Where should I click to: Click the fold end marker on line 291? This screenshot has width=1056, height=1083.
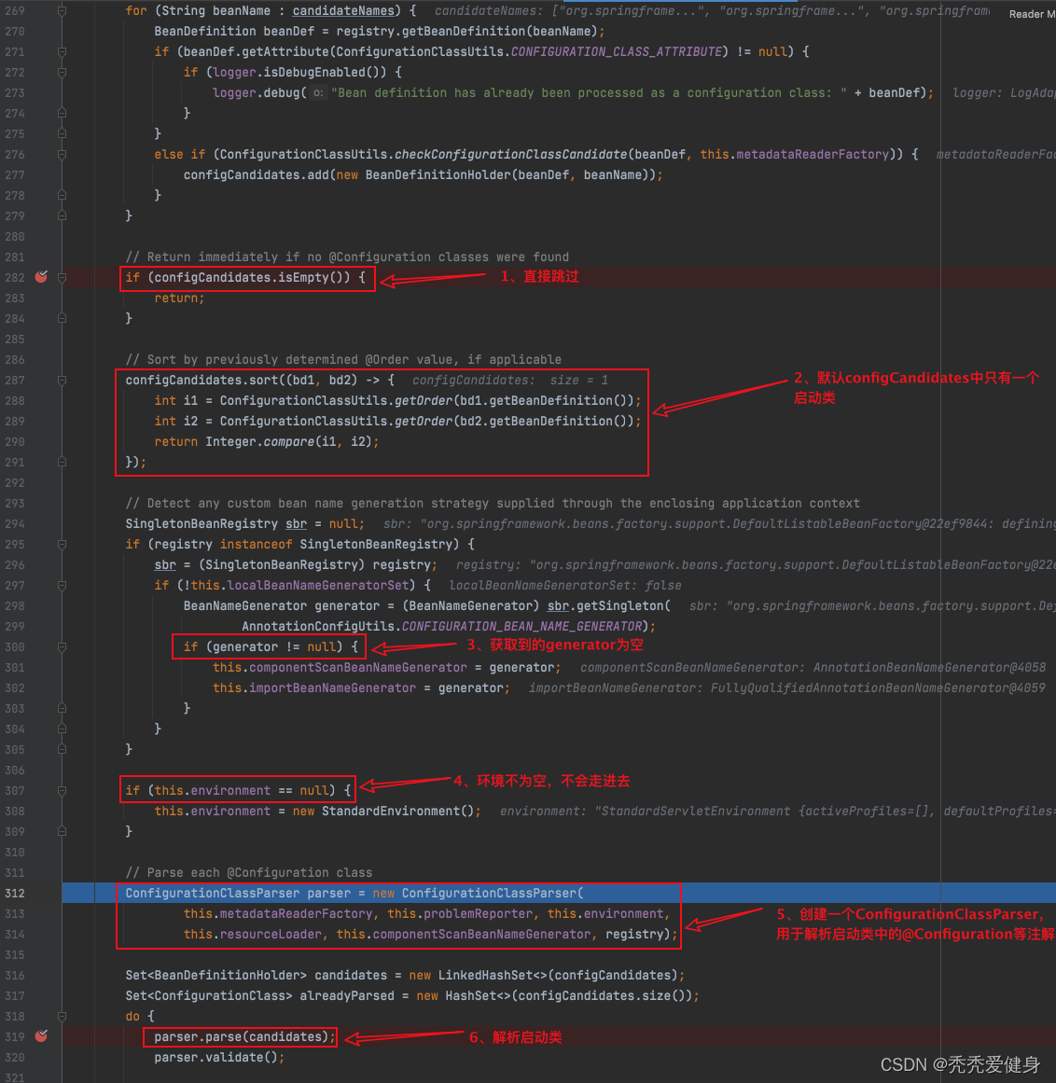pyautogui.click(x=63, y=462)
